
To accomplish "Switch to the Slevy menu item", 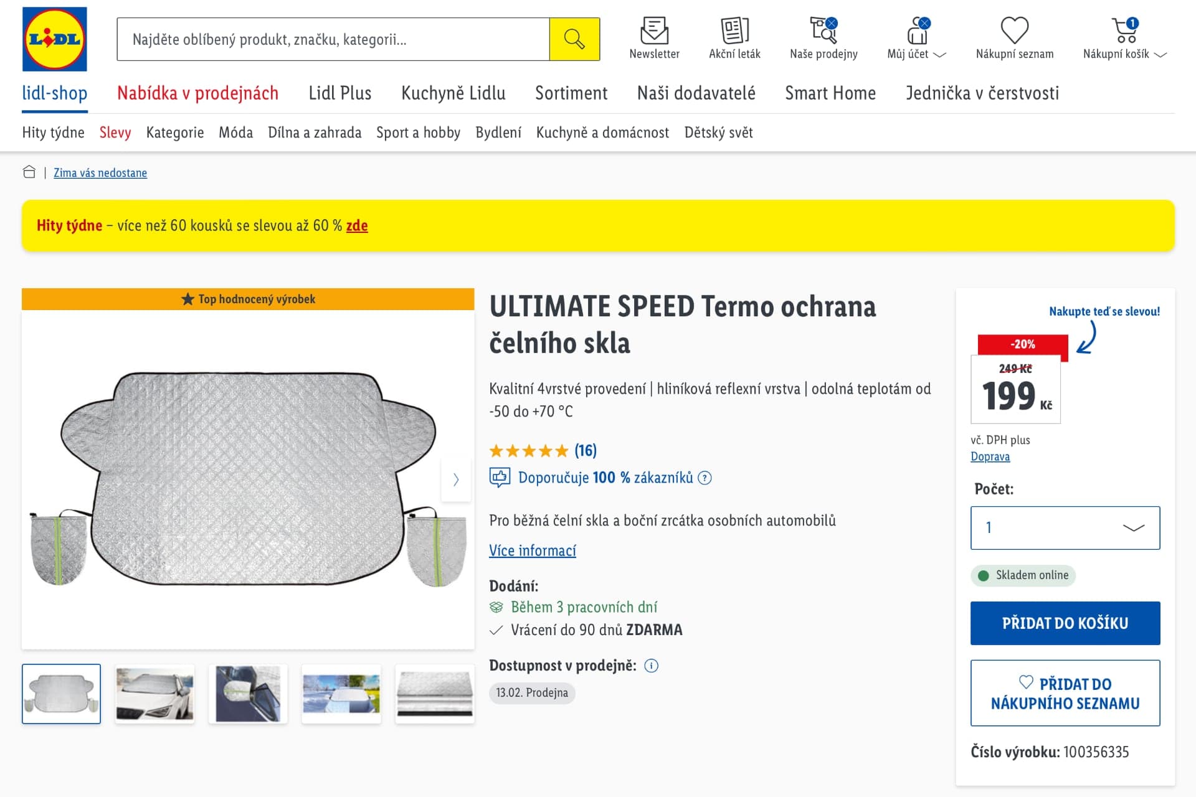I will [x=115, y=132].
